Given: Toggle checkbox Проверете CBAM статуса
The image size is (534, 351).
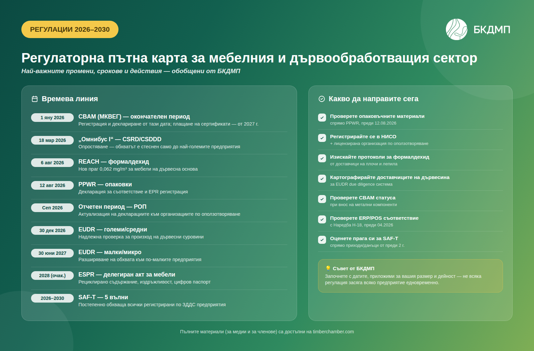Looking at the screenshot, I should 322,199.
